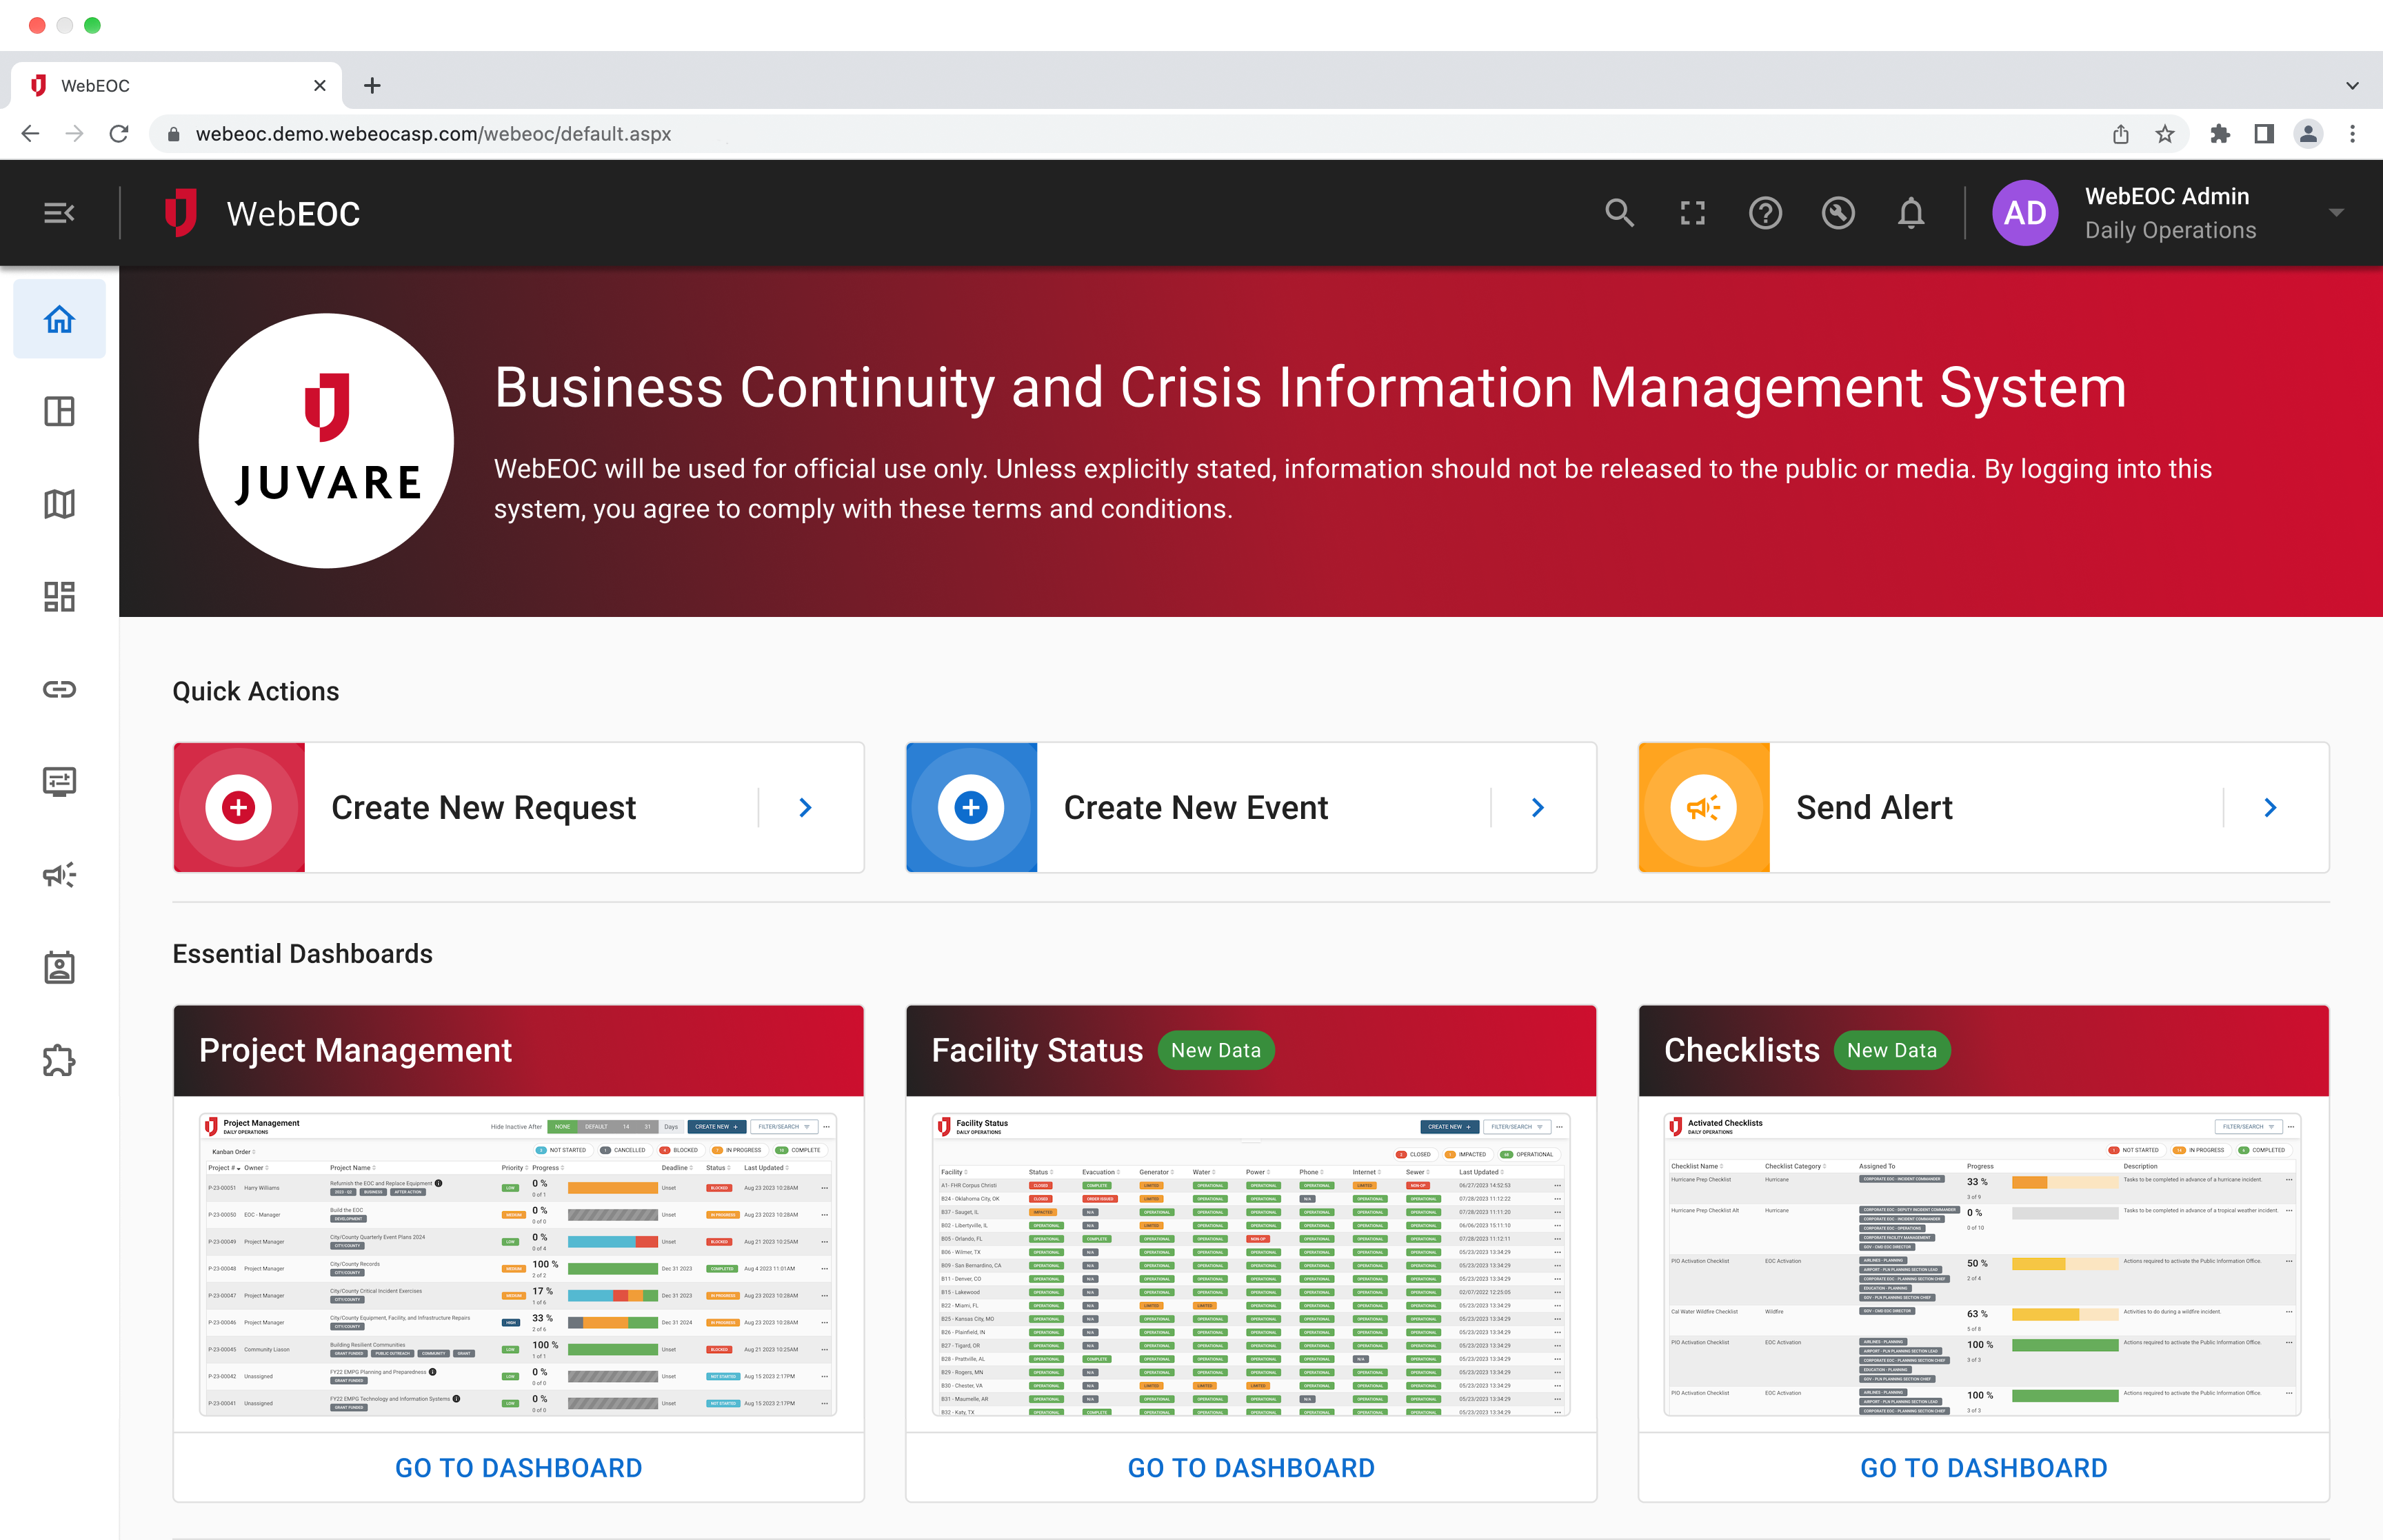The width and height of the screenshot is (2383, 1540).
Task: Open browser extensions puzzle icon
Action: [x=2220, y=133]
